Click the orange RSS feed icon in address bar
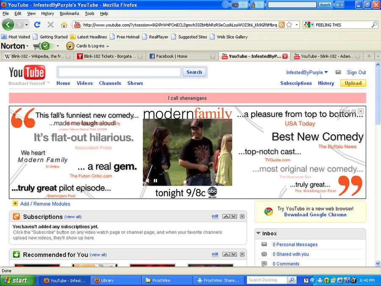This screenshot has height=286, width=381. 282,25
